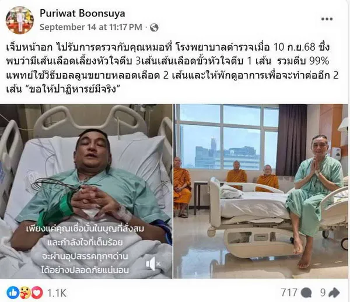Open the video of man lying in bed
350x302 pixels.
click(x=86, y=191)
